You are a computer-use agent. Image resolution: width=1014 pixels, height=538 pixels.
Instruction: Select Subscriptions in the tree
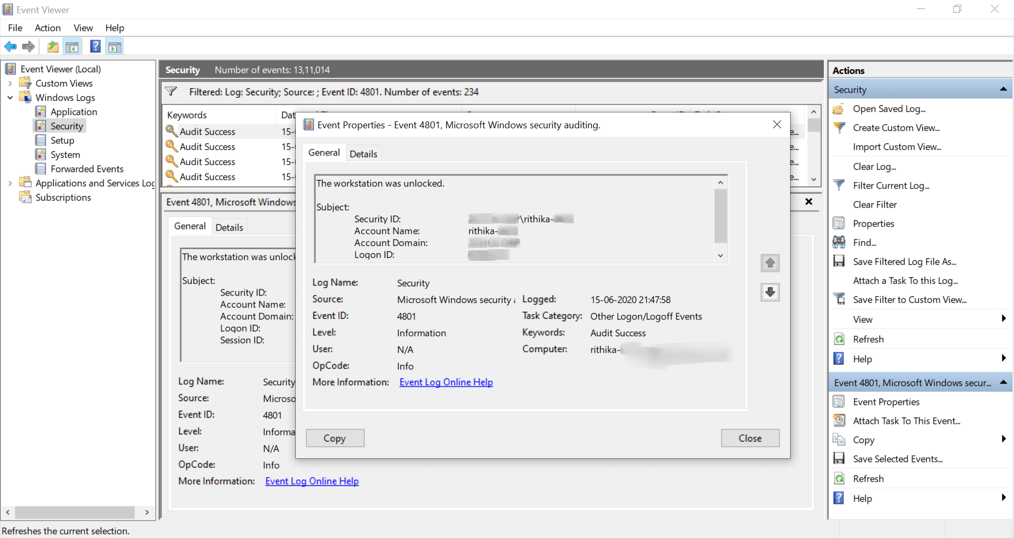pos(63,197)
